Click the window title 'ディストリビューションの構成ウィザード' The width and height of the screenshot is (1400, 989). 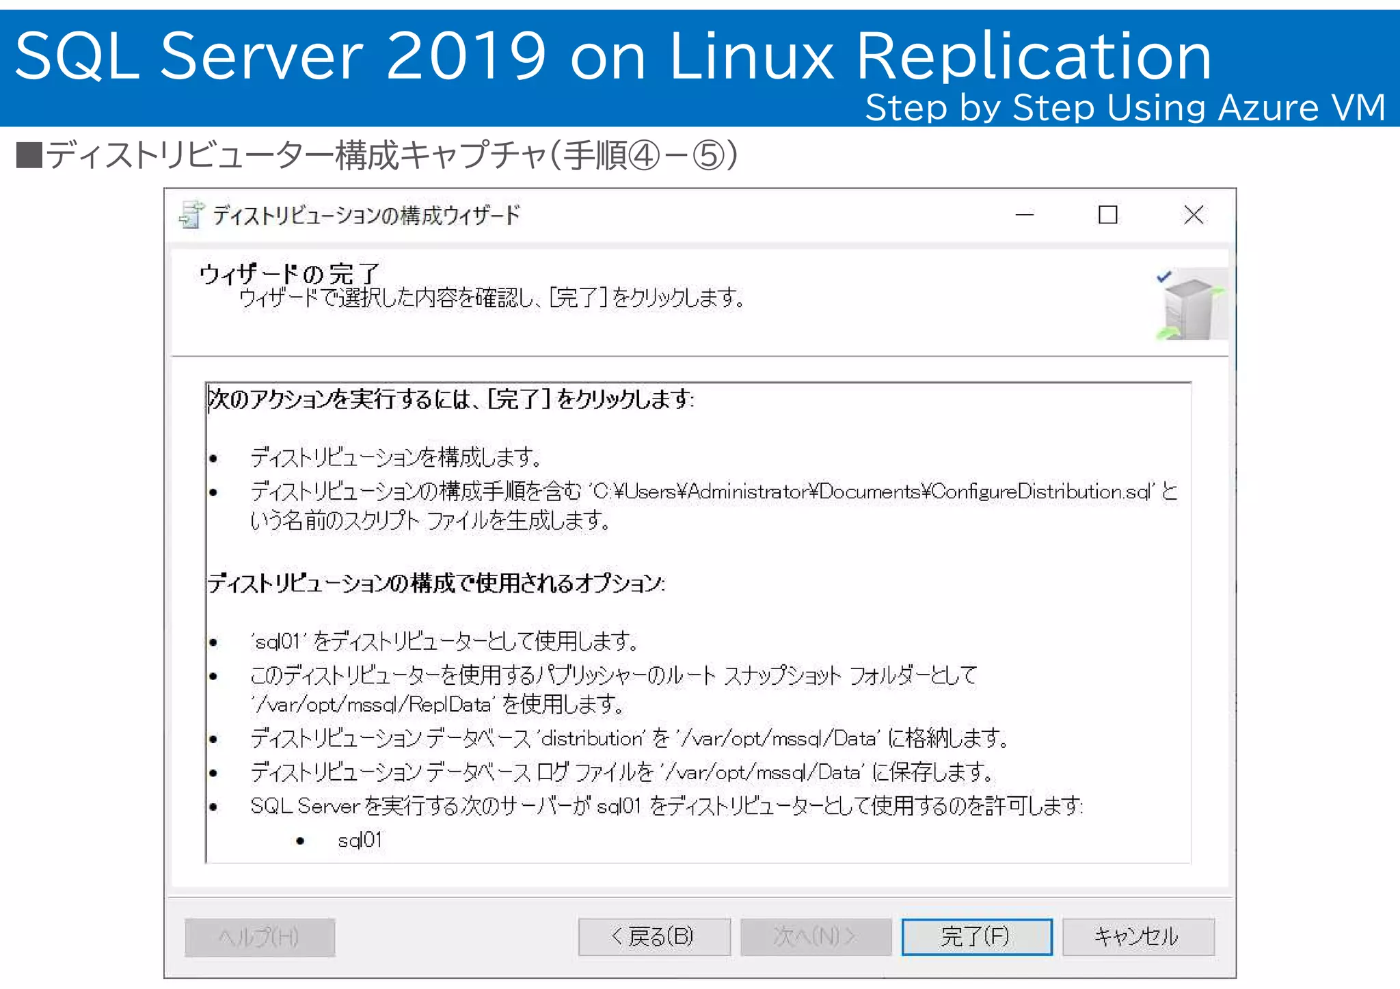coord(366,215)
